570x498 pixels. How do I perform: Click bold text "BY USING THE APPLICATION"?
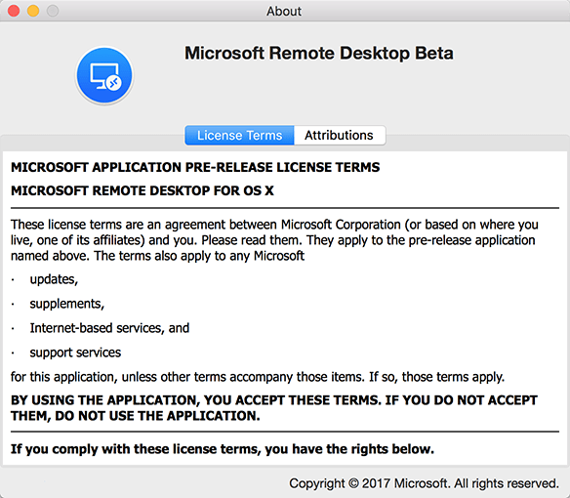274,408
